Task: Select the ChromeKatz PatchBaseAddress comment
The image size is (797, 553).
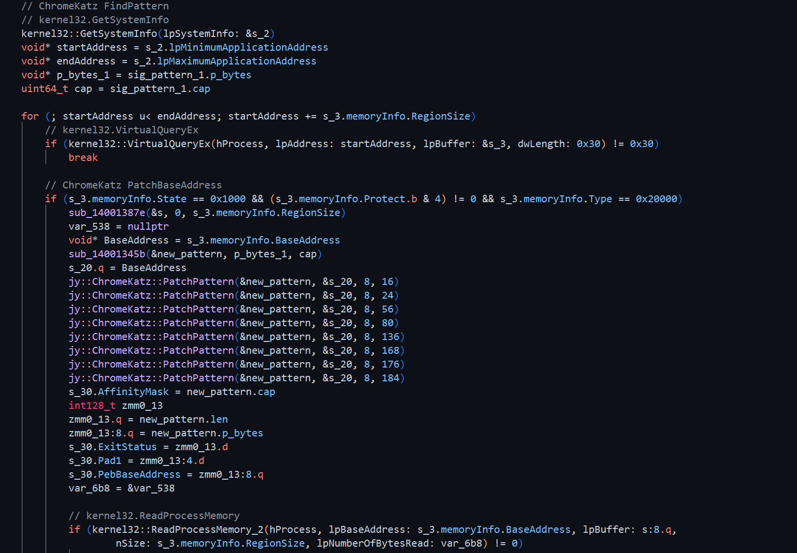Action: [x=133, y=185]
